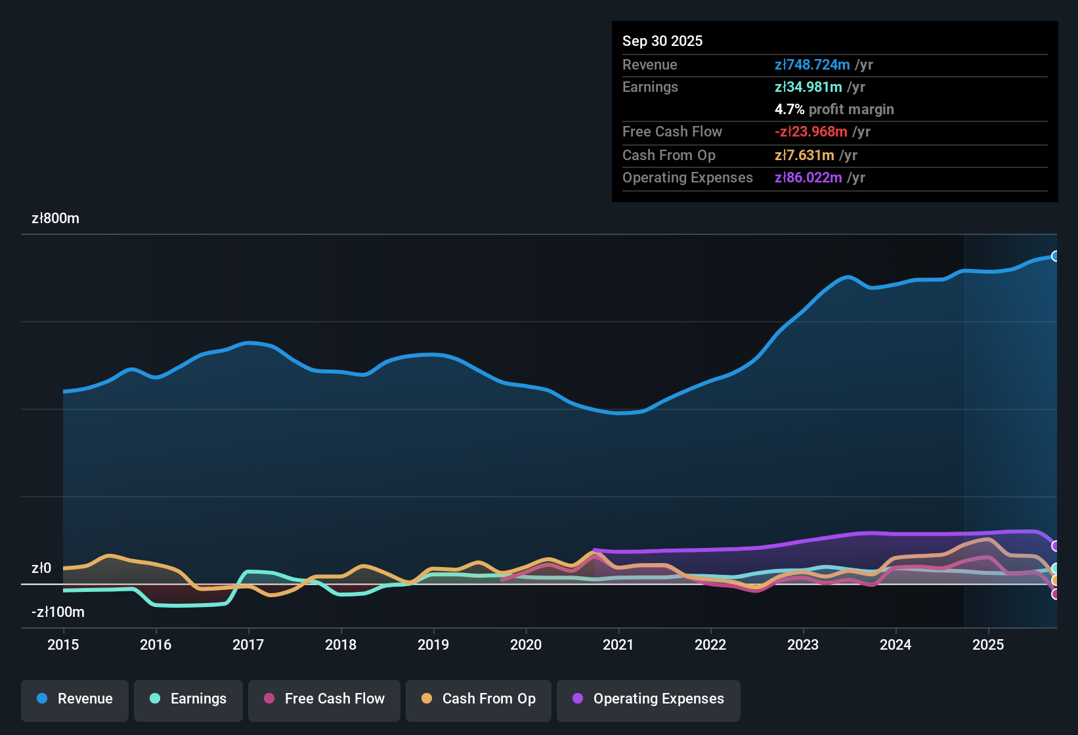Select the Earnings endpoint marker at the right
The width and height of the screenshot is (1078, 735).
[x=1056, y=569]
